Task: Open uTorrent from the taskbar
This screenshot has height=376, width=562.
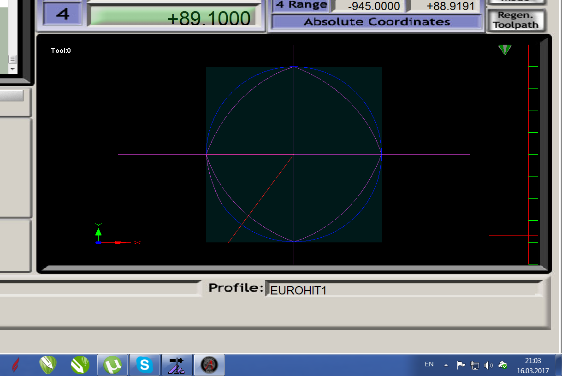Action: (x=112, y=365)
